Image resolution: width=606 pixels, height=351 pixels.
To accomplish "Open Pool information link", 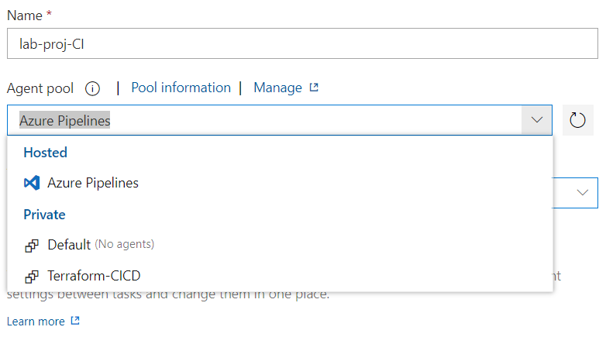I will click(x=181, y=88).
